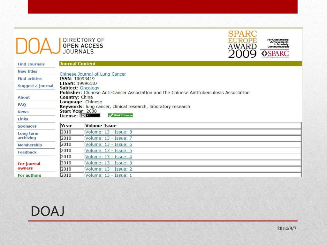The width and height of the screenshot is (327, 245).
Task: Open For journal owners section
Action: point(29,166)
